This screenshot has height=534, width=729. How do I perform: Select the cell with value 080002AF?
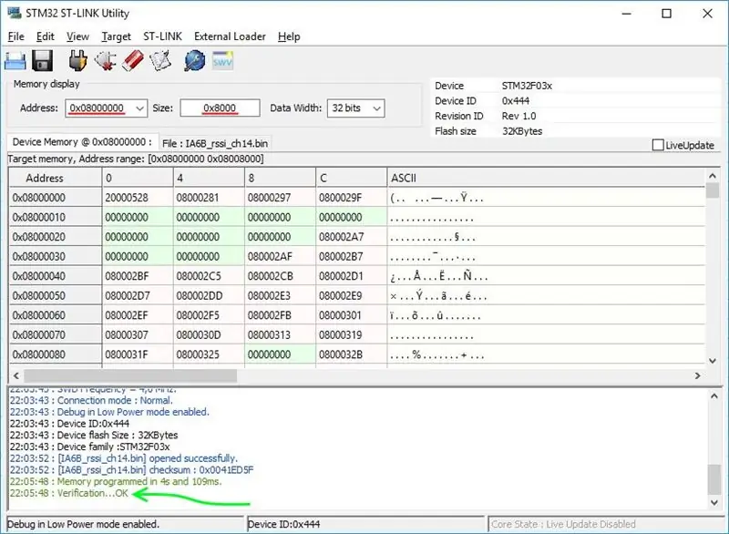280,256
